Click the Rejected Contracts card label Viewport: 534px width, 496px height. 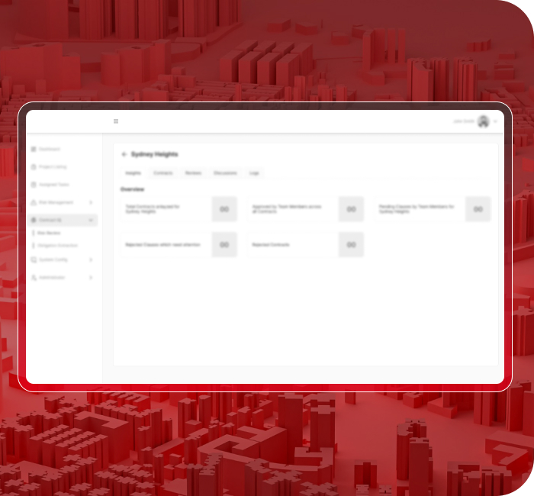271,245
